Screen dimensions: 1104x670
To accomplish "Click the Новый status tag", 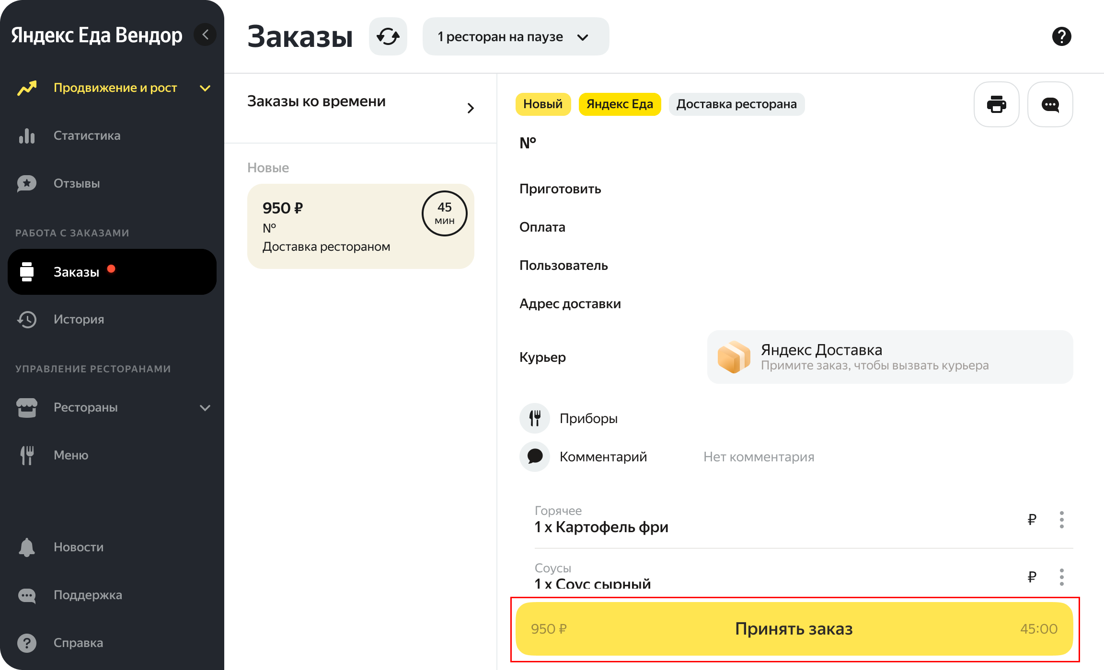I will [x=543, y=104].
